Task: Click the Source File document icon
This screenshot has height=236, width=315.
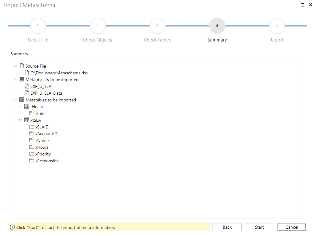Action: [x=21, y=66]
